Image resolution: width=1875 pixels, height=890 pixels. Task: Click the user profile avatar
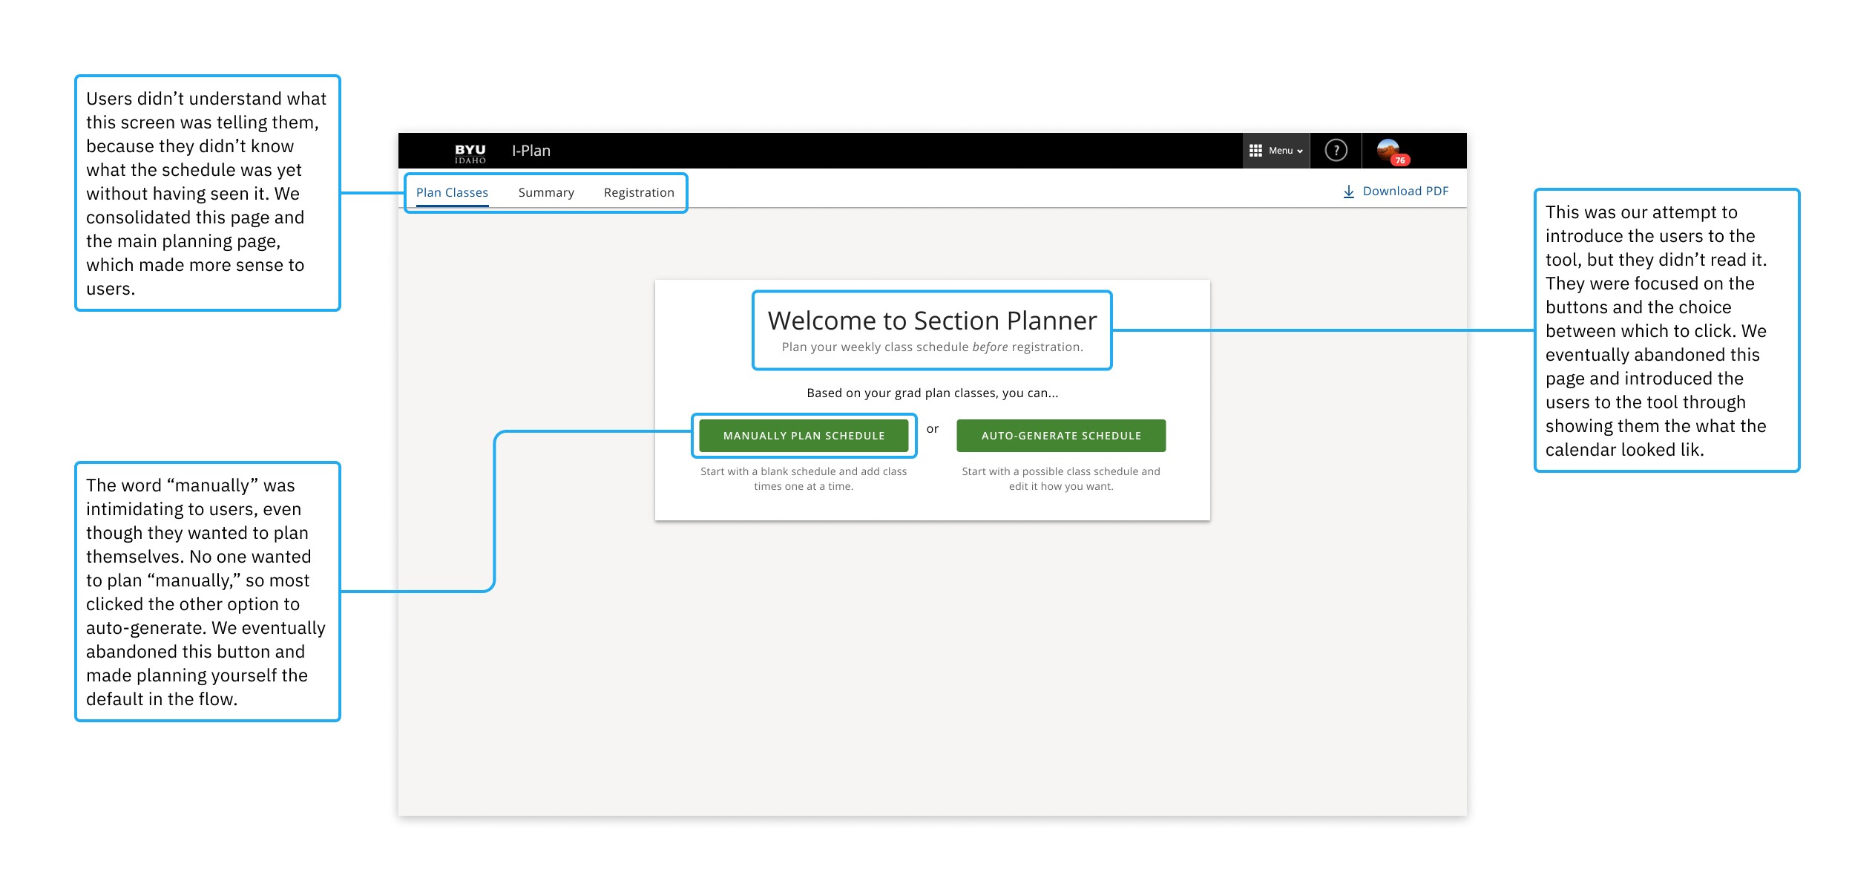click(1388, 148)
